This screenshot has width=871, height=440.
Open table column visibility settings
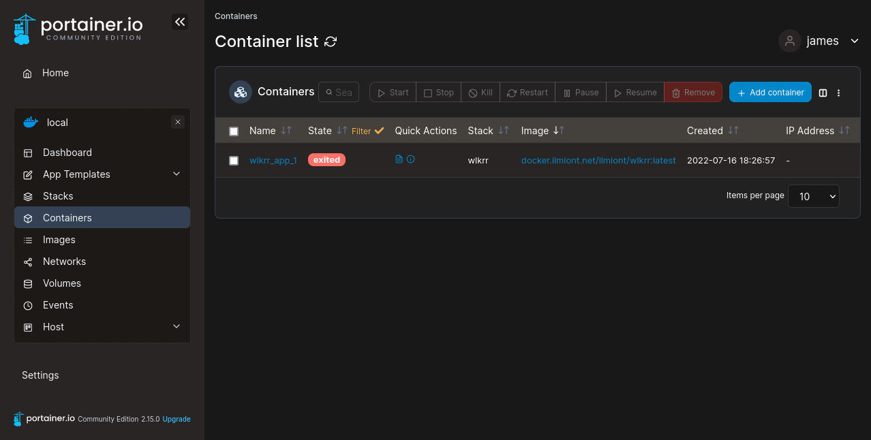(x=823, y=93)
